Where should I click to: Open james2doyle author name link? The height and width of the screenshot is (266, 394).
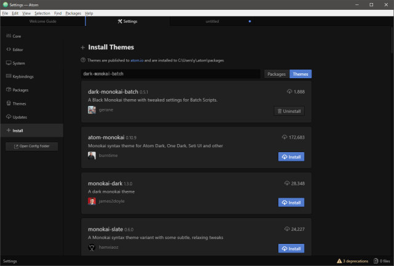tap(111, 201)
